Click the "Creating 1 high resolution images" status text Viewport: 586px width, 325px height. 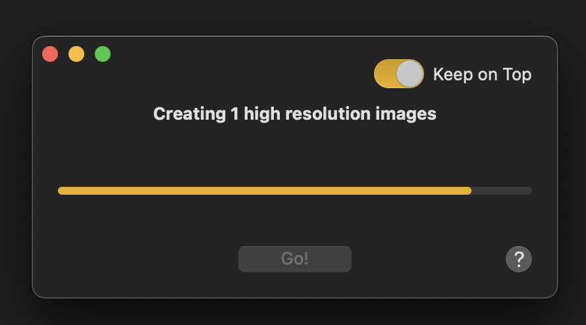tap(294, 114)
